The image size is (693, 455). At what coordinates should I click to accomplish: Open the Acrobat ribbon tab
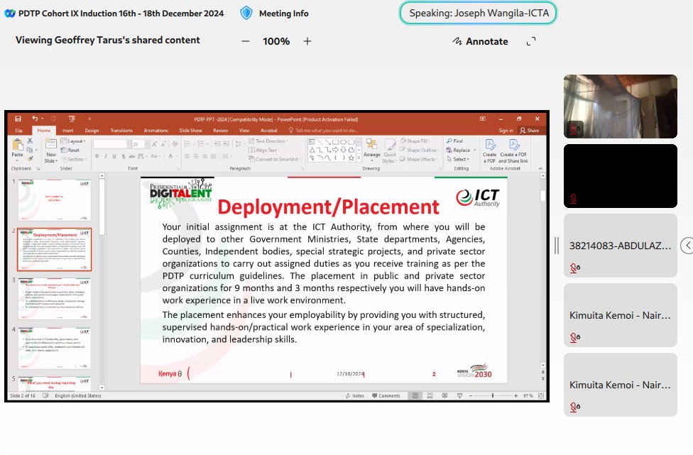click(x=268, y=131)
